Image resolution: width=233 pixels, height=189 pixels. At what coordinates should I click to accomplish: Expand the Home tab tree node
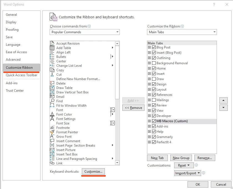(x=150, y=68)
